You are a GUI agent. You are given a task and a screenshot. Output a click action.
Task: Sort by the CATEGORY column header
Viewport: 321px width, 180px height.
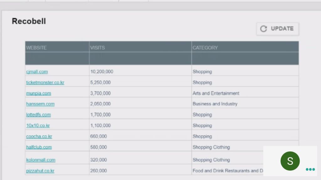point(205,48)
